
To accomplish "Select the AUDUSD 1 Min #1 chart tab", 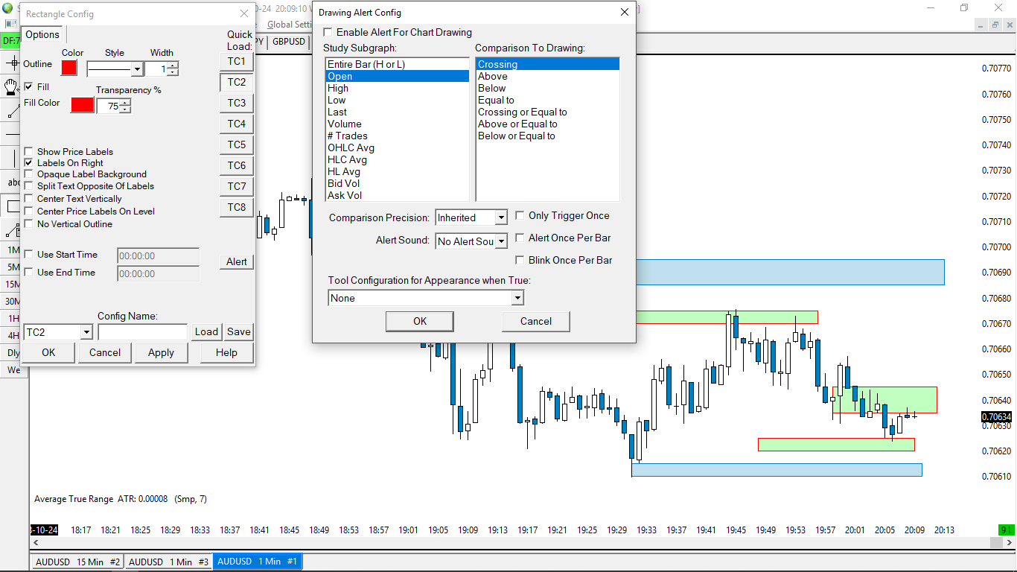I will coord(258,562).
